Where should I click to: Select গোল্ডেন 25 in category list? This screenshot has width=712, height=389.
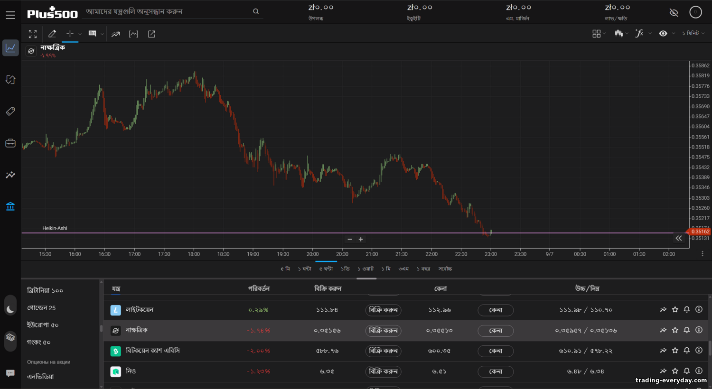tap(41, 308)
